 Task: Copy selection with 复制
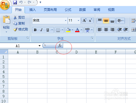tap(19, 23)
